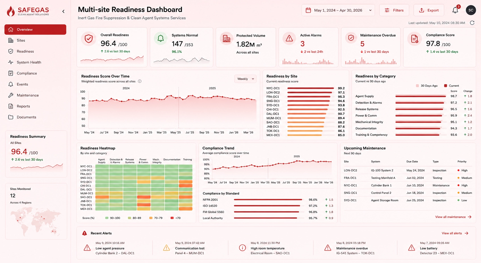Click the NYC-DC1 readiness bar
481x263 pixels.
click(310, 88)
